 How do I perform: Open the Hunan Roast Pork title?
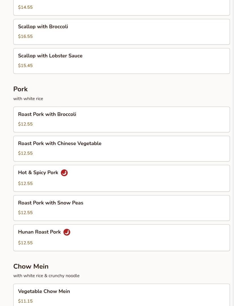(39, 232)
